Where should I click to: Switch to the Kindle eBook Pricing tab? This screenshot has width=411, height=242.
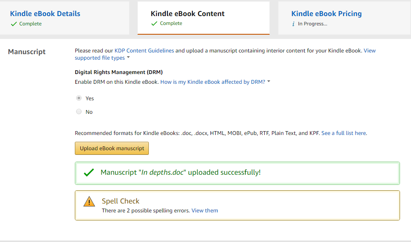click(326, 14)
